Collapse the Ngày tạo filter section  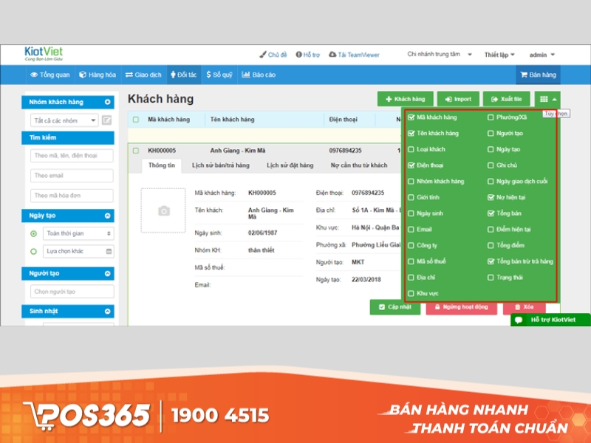[x=108, y=216]
